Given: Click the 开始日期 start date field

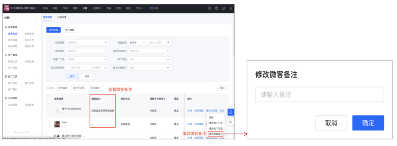Looking at the screenshot, I should coord(75,68).
